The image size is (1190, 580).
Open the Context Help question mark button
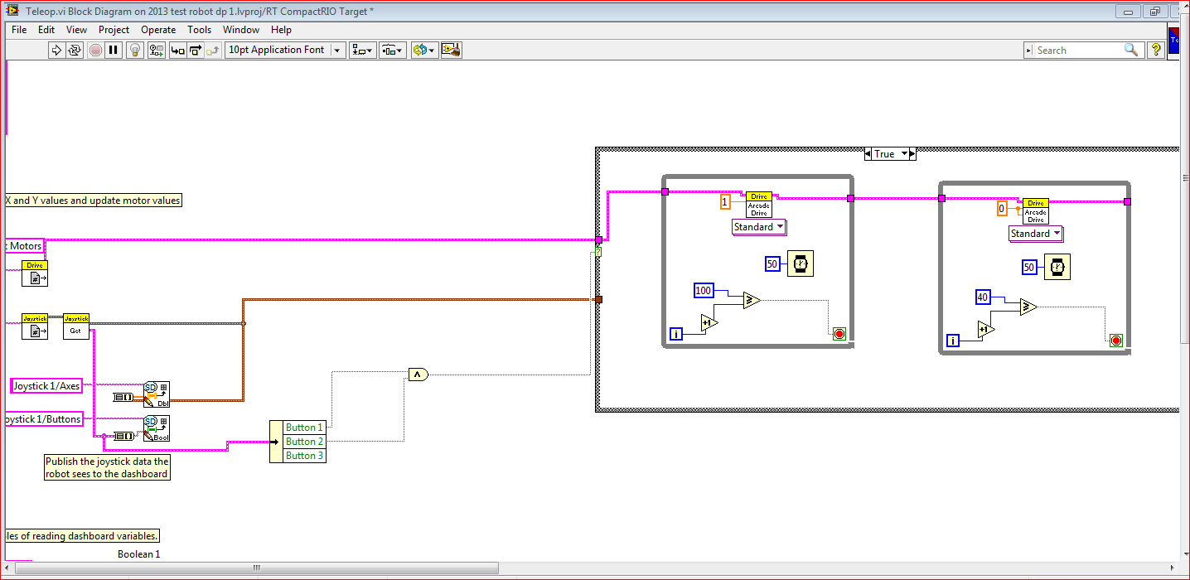click(x=1156, y=50)
